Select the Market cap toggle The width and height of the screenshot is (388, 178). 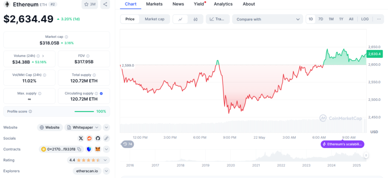tap(155, 19)
